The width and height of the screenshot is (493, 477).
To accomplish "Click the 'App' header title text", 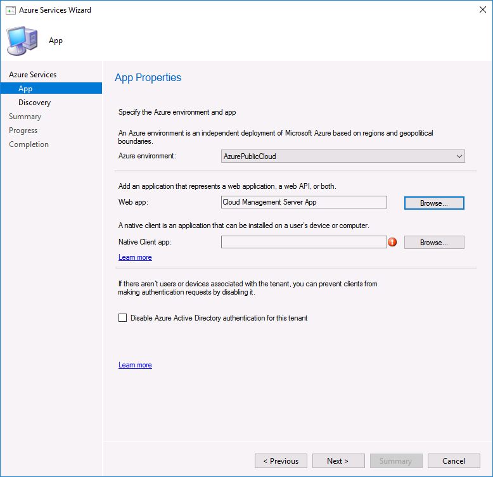I will pyautogui.click(x=56, y=41).
